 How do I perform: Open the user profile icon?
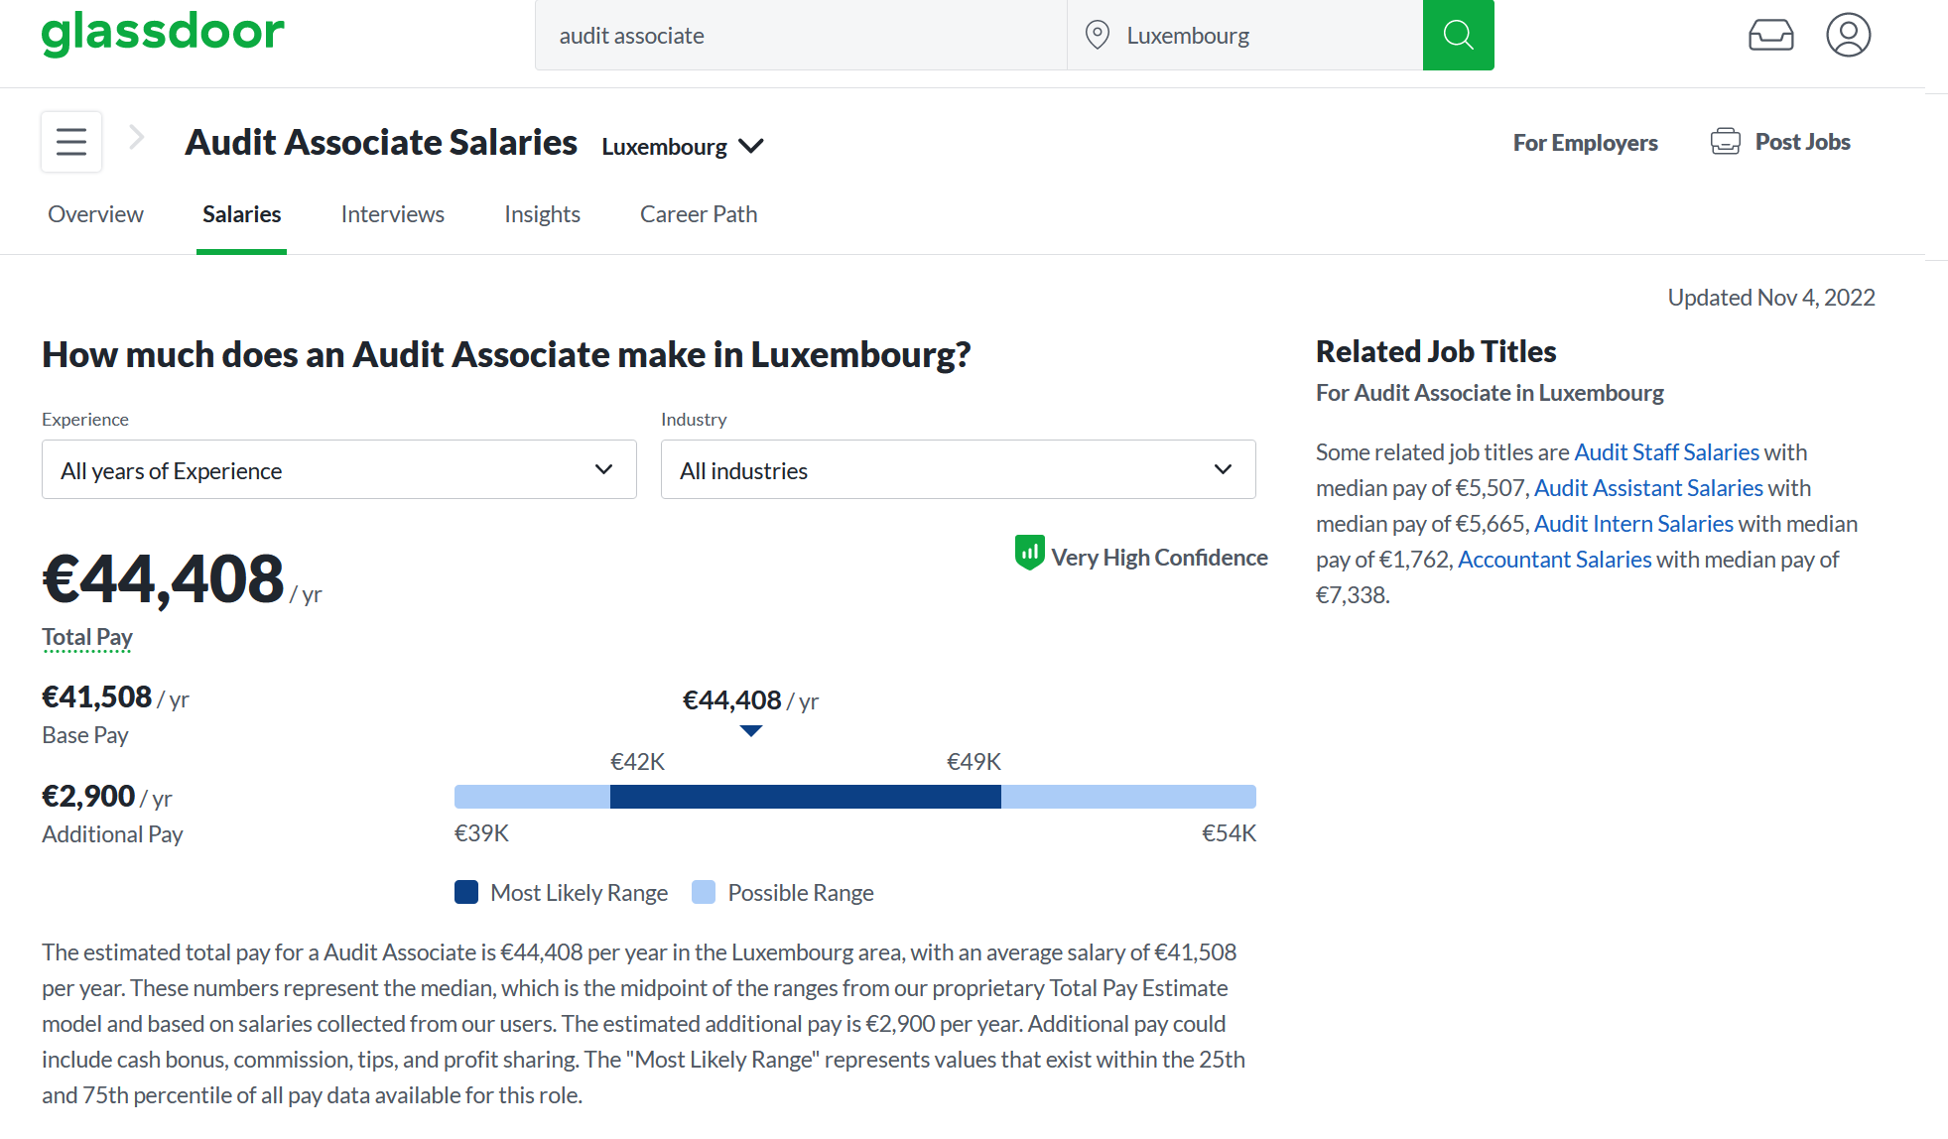tap(1848, 36)
